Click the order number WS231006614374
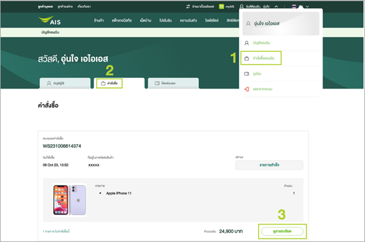Viewport: 365px width, 242px height. click(62, 146)
